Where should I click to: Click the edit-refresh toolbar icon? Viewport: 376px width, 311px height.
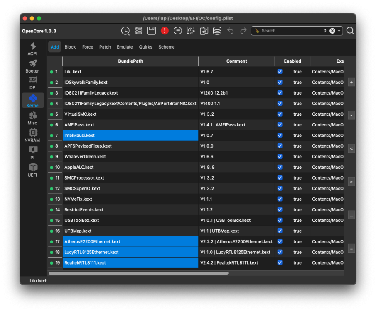click(191, 31)
